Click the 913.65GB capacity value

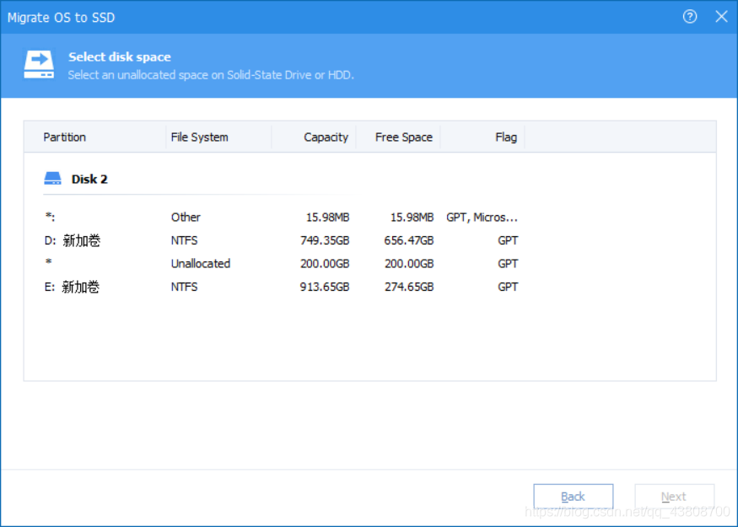pos(325,287)
